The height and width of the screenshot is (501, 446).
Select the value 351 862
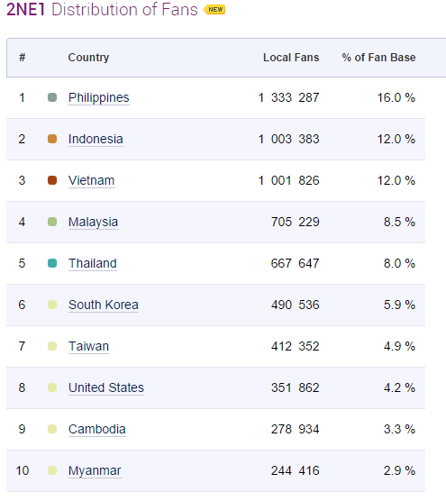coord(296,387)
